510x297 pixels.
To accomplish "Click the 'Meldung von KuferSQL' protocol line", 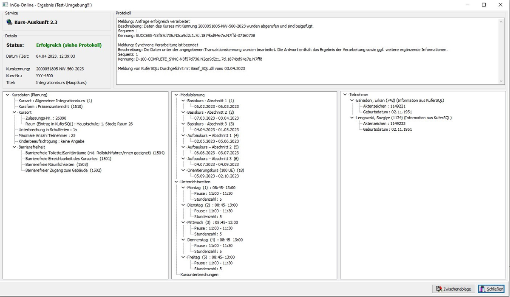I will 181,68.
